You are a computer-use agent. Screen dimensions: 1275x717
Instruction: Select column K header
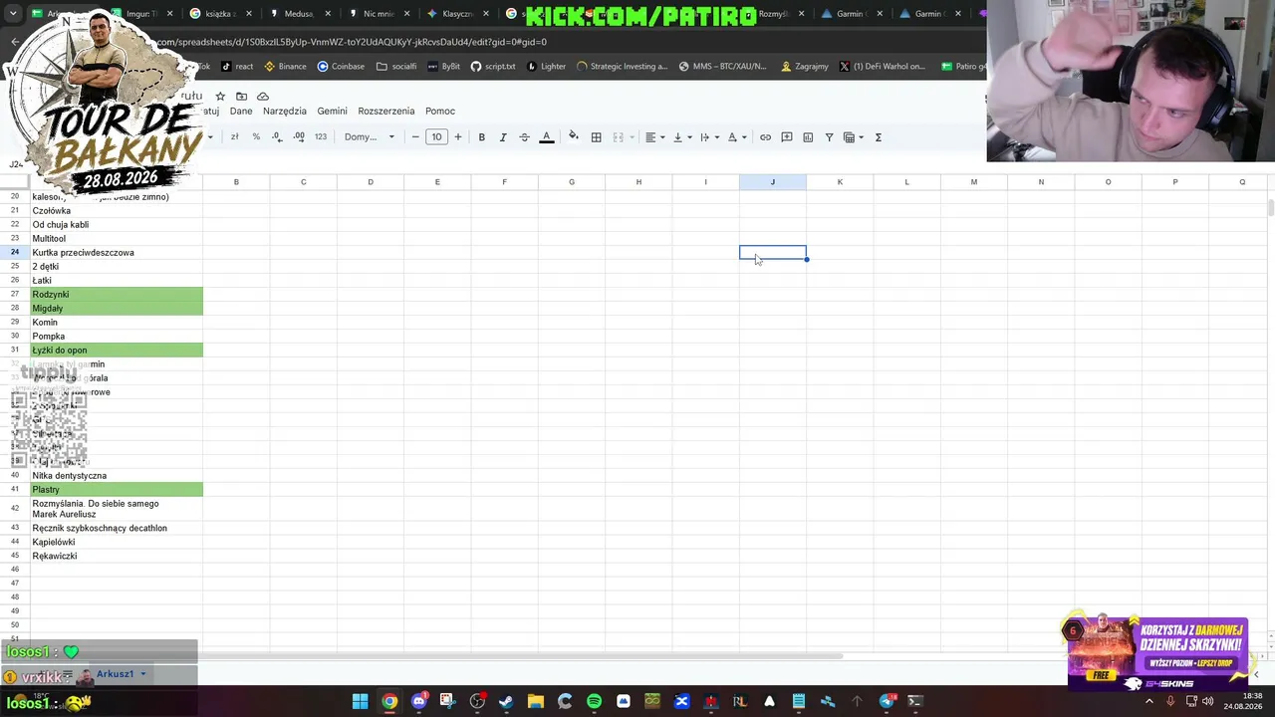[840, 182]
